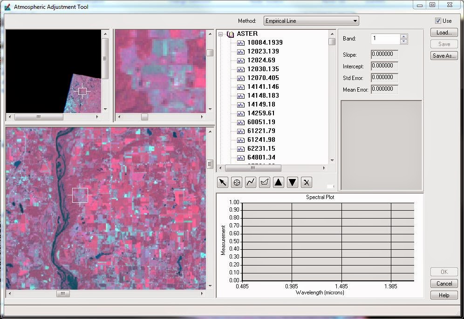The image size is (464, 319).
Task: Click the Help button
Action: tap(443, 295)
